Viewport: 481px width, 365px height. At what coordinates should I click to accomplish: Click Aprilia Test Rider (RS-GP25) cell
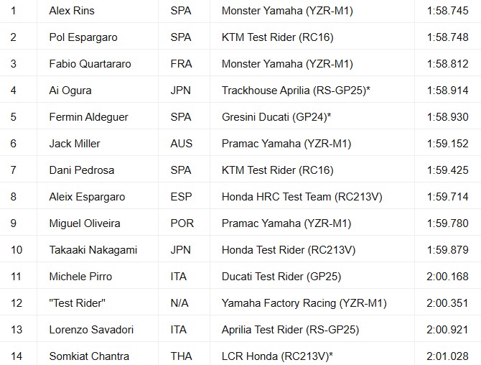coord(290,330)
